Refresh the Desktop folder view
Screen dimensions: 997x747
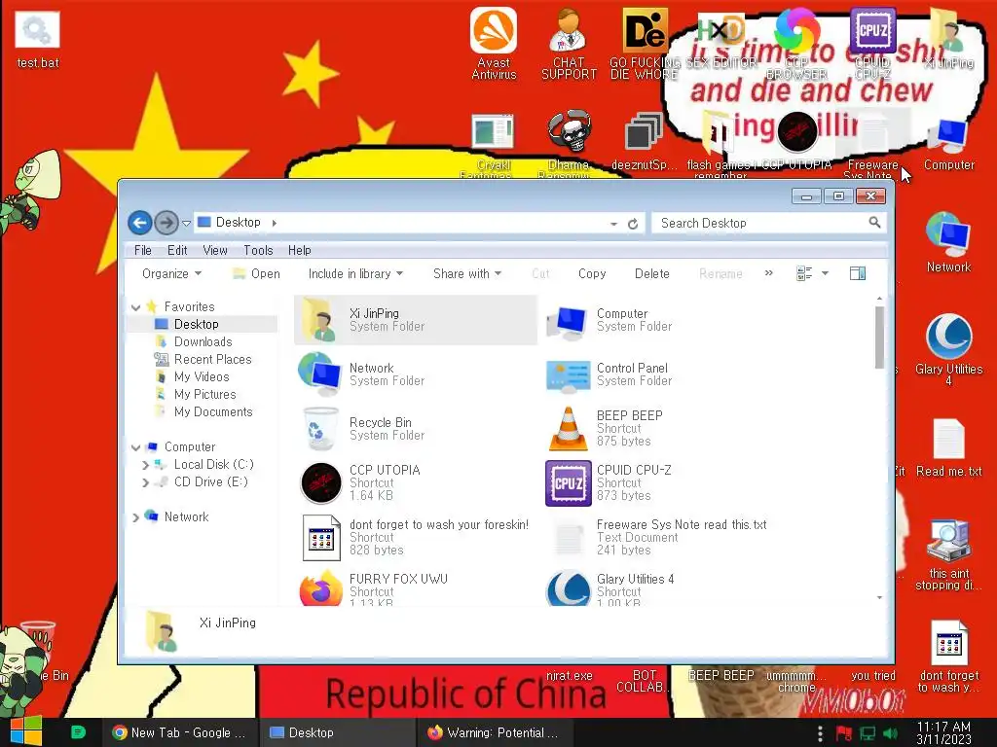pos(633,224)
